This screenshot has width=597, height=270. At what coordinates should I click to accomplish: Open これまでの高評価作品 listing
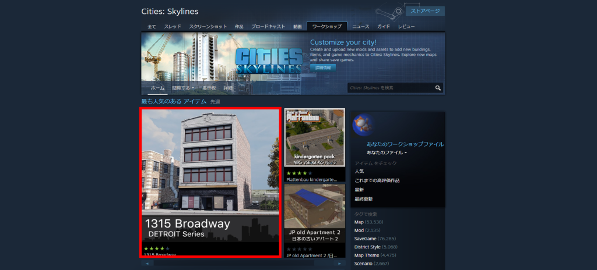coord(377,180)
